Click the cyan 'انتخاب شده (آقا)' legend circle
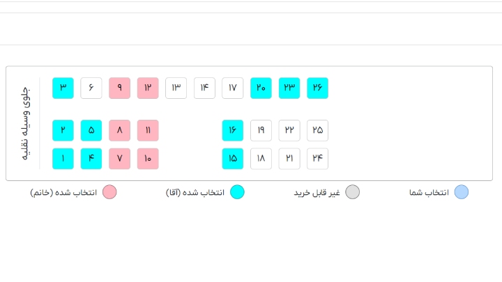 [x=238, y=192]
